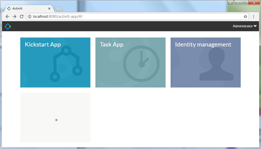The image size is (261, 149).
Task: Expand the Administrator user dropdown
Action: pos(244,26)
